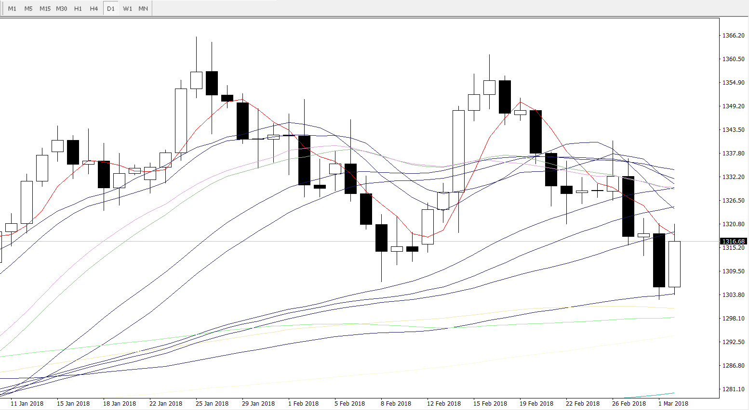Click the current price label 1316.68
Screen dimensions: 749x410
[x=733, y=242]
